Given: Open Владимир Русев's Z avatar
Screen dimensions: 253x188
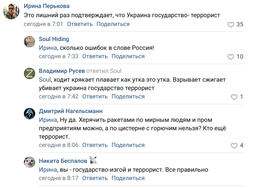Looking at the screenshot, I should point(29,75).
